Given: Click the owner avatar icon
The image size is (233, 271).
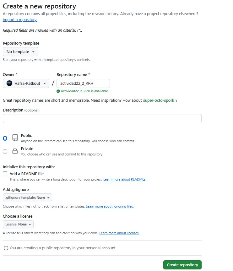Looking at the screenshot, I should [x=9, y=83].
